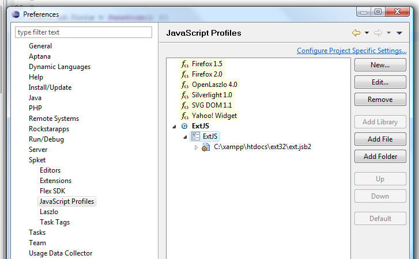Expand the ext.jsb2 file node
This screenshot has height=259, width=419.
[196, 147]
